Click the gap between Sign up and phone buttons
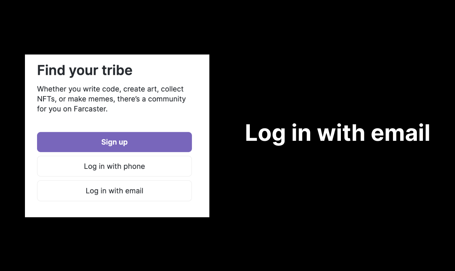The width and height of the screenshot is (455, 271). pos(114,154)
